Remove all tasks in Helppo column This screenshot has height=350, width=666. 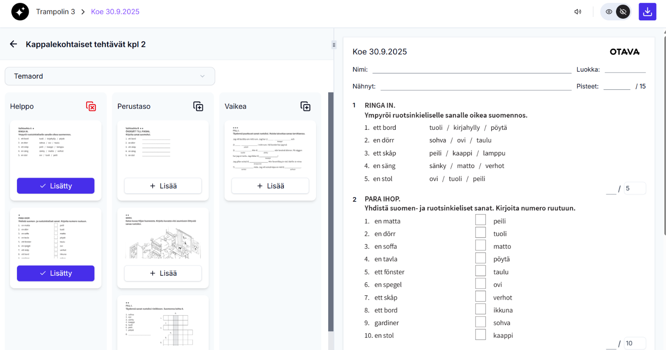tap(91, 106)
